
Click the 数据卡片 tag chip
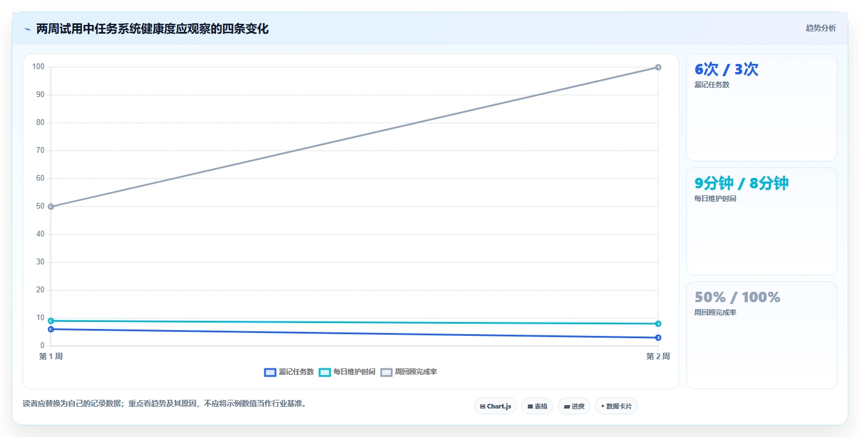[x=616, y=406]
